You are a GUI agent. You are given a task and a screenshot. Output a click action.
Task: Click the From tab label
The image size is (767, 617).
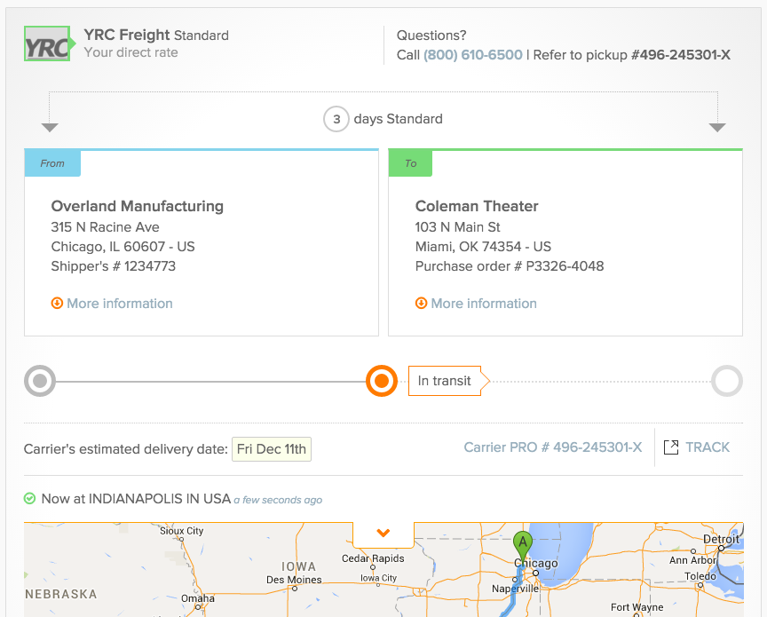point(52,163)
